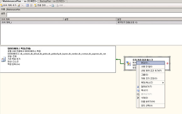This screenshot has height=114, width=182.
Task: Click the database backup task icon
Action: (3, 59)
